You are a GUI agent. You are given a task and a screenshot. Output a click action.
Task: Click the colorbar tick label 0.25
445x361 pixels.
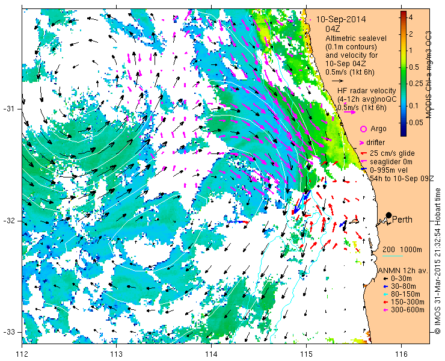pyautogui.click(x=416, y=84)
